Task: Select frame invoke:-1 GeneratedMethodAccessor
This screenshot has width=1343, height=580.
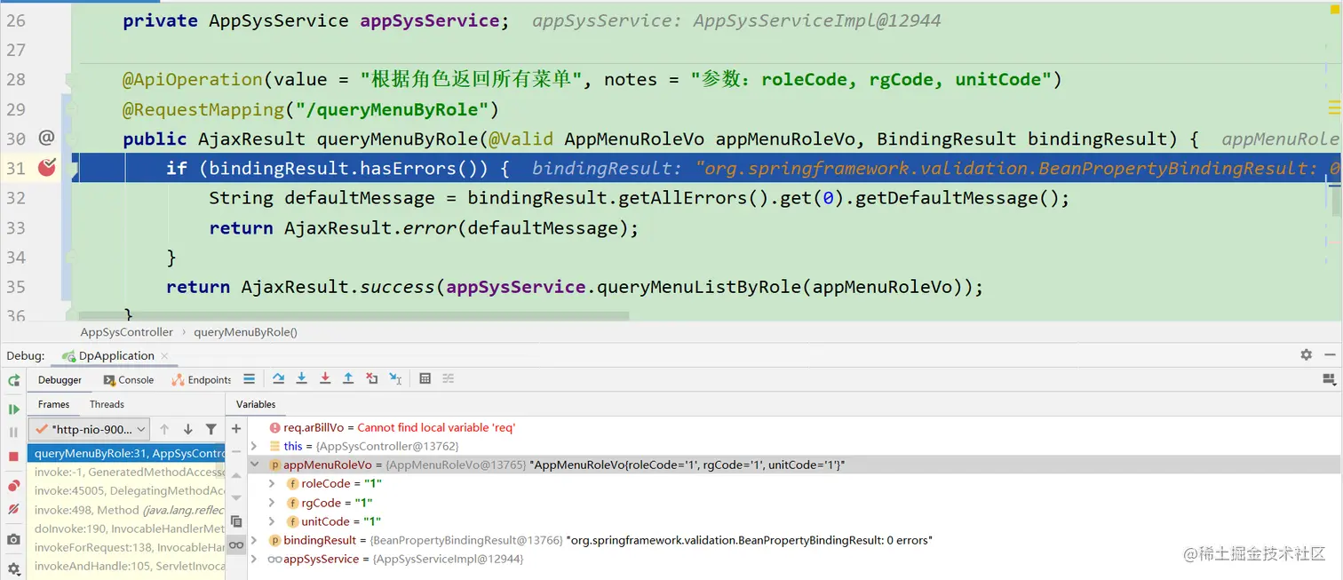Action: point(125,472)
